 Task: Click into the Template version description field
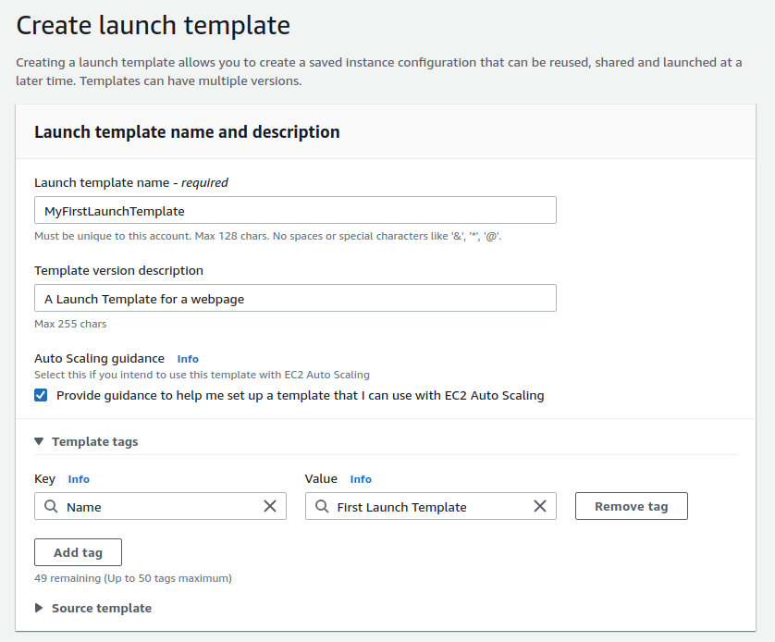tap(295, 299)
